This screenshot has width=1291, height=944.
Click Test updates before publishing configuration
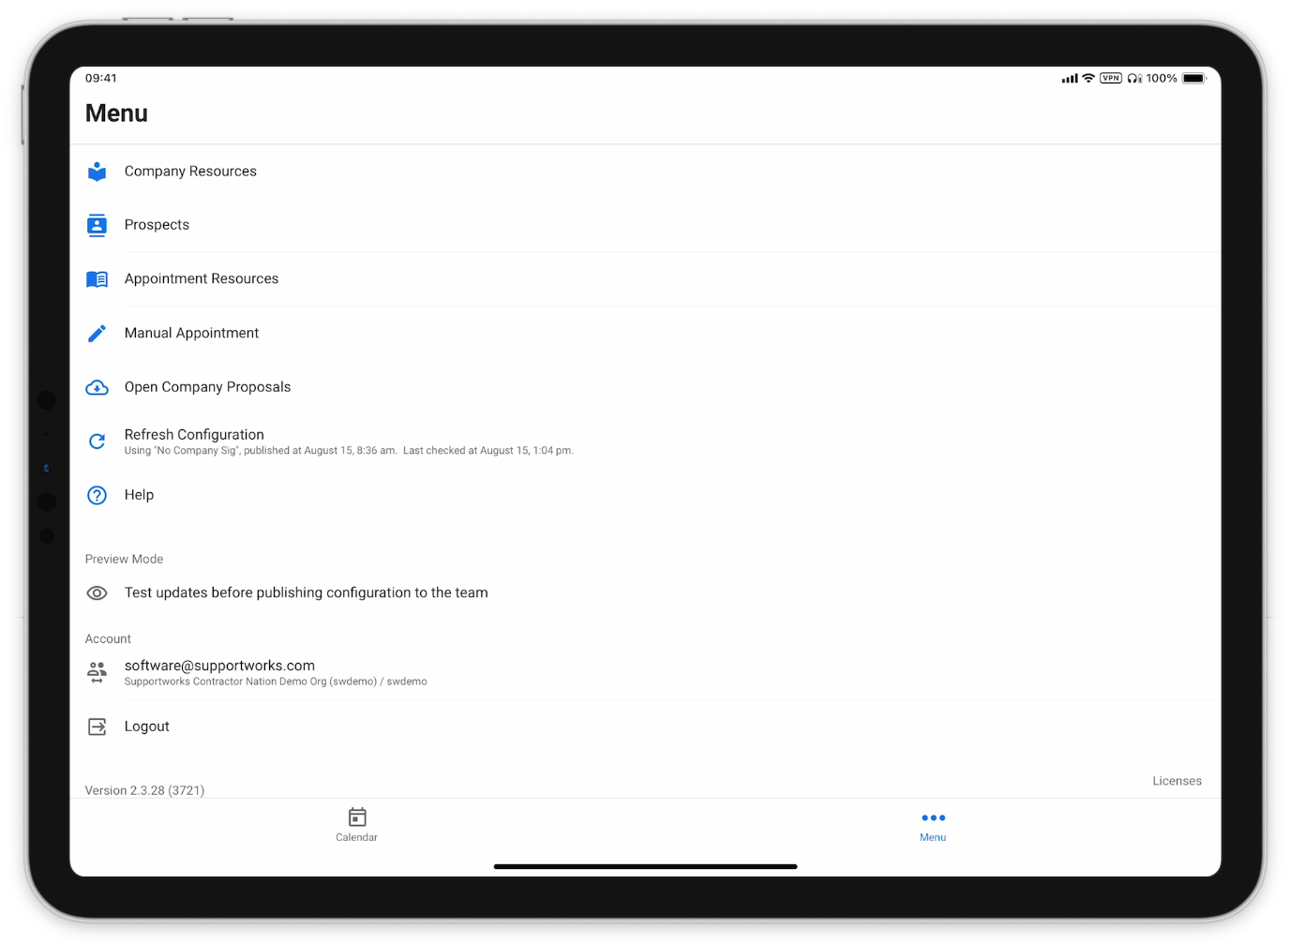point(306,592)
